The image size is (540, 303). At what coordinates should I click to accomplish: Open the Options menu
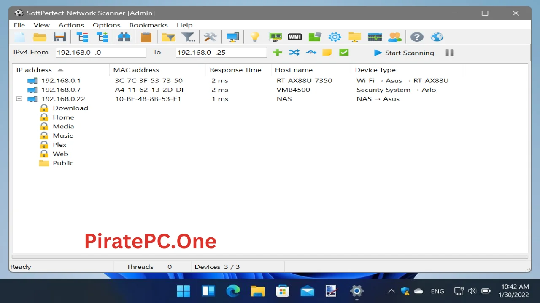(107, 25)
